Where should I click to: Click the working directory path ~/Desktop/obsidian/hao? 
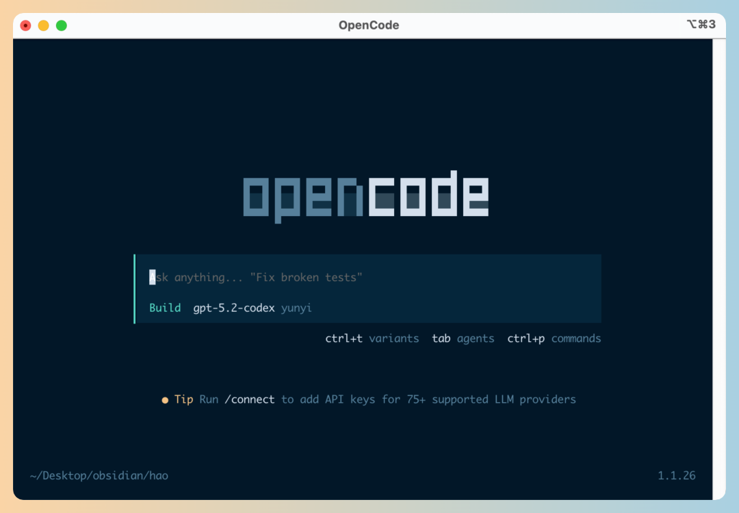pos(99,475)
